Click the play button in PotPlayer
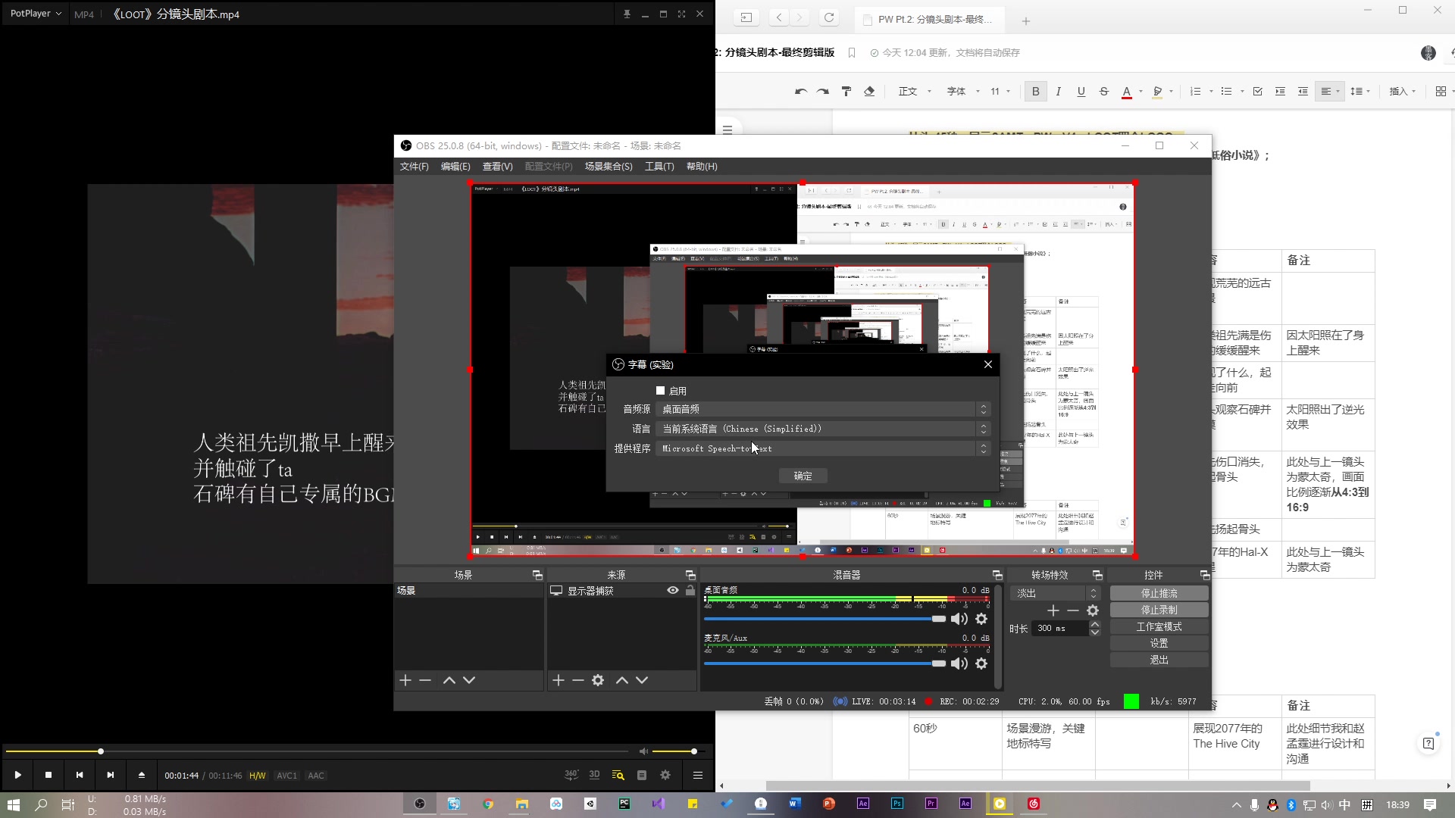This screenshot has height=818, width=1455. coord(17,775)
